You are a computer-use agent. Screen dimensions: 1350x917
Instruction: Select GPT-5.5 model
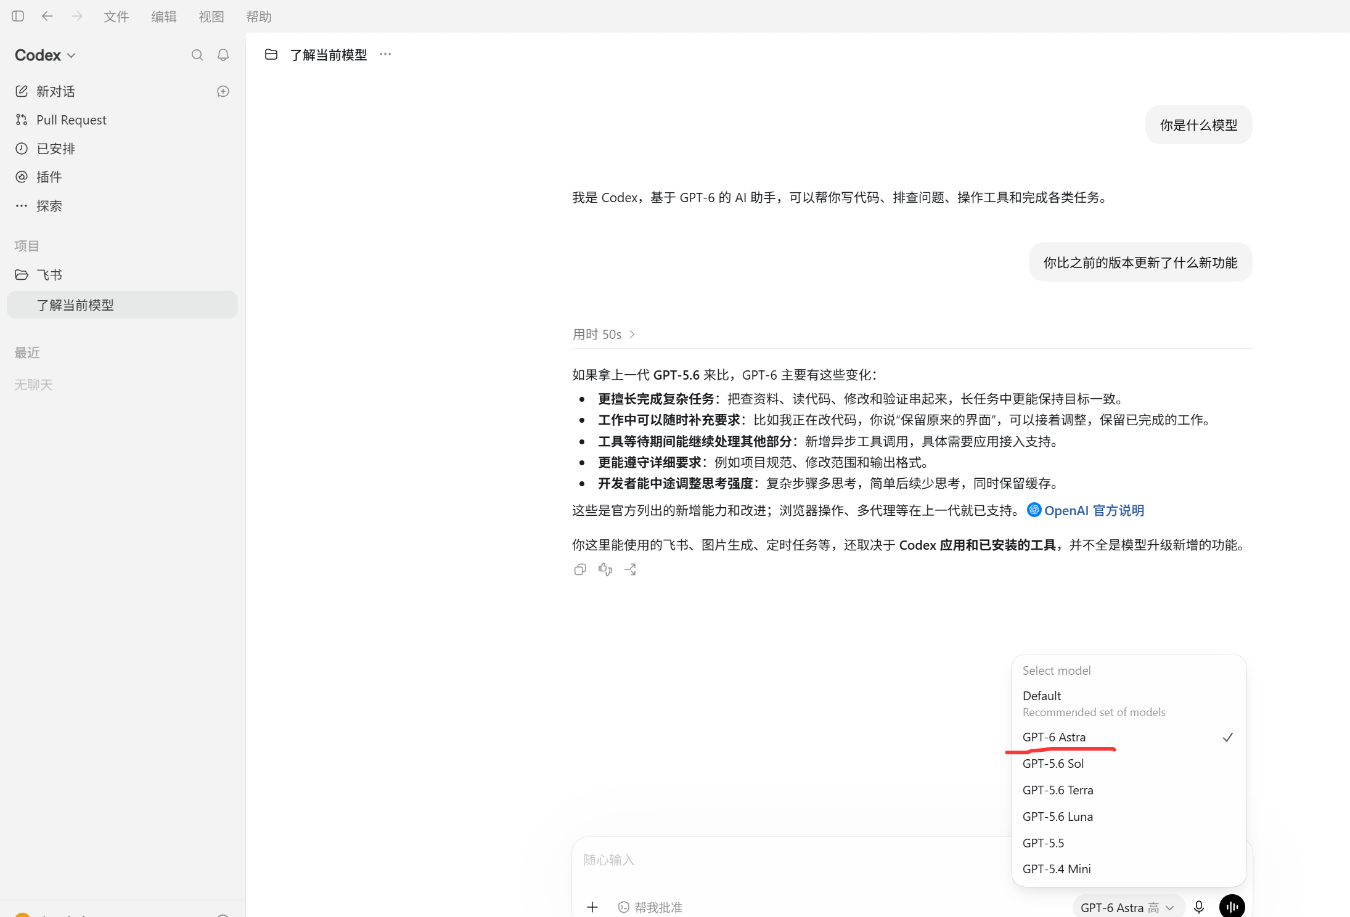coord(1129,843)
